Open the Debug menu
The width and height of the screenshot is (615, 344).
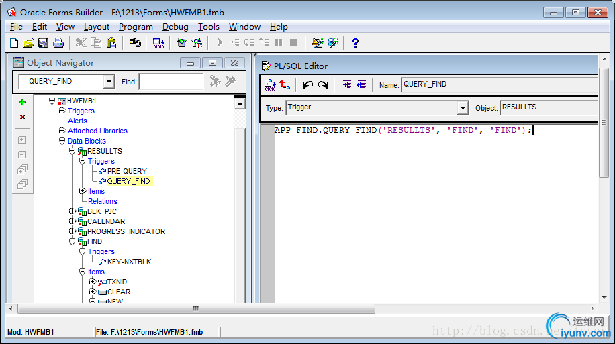pyautogui.click(x=175, y=27)
